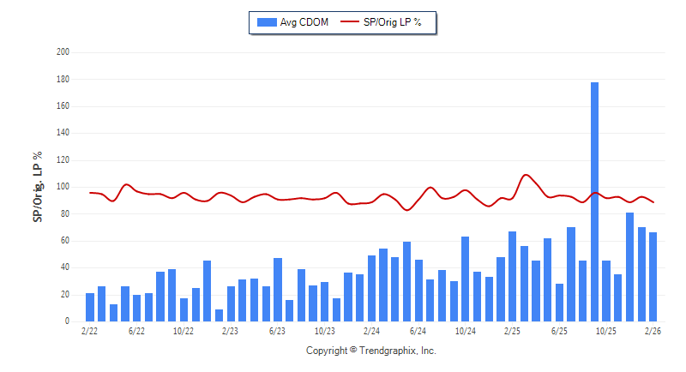Click the bar above the 2/25 label
This screenshot has width=686, height=372.
512,276
